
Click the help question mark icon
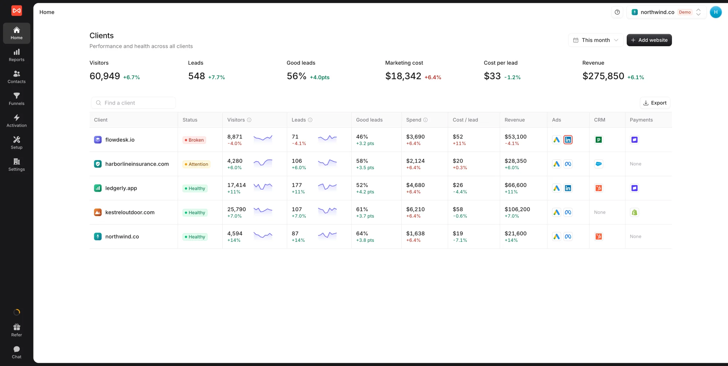pos(617,12)
